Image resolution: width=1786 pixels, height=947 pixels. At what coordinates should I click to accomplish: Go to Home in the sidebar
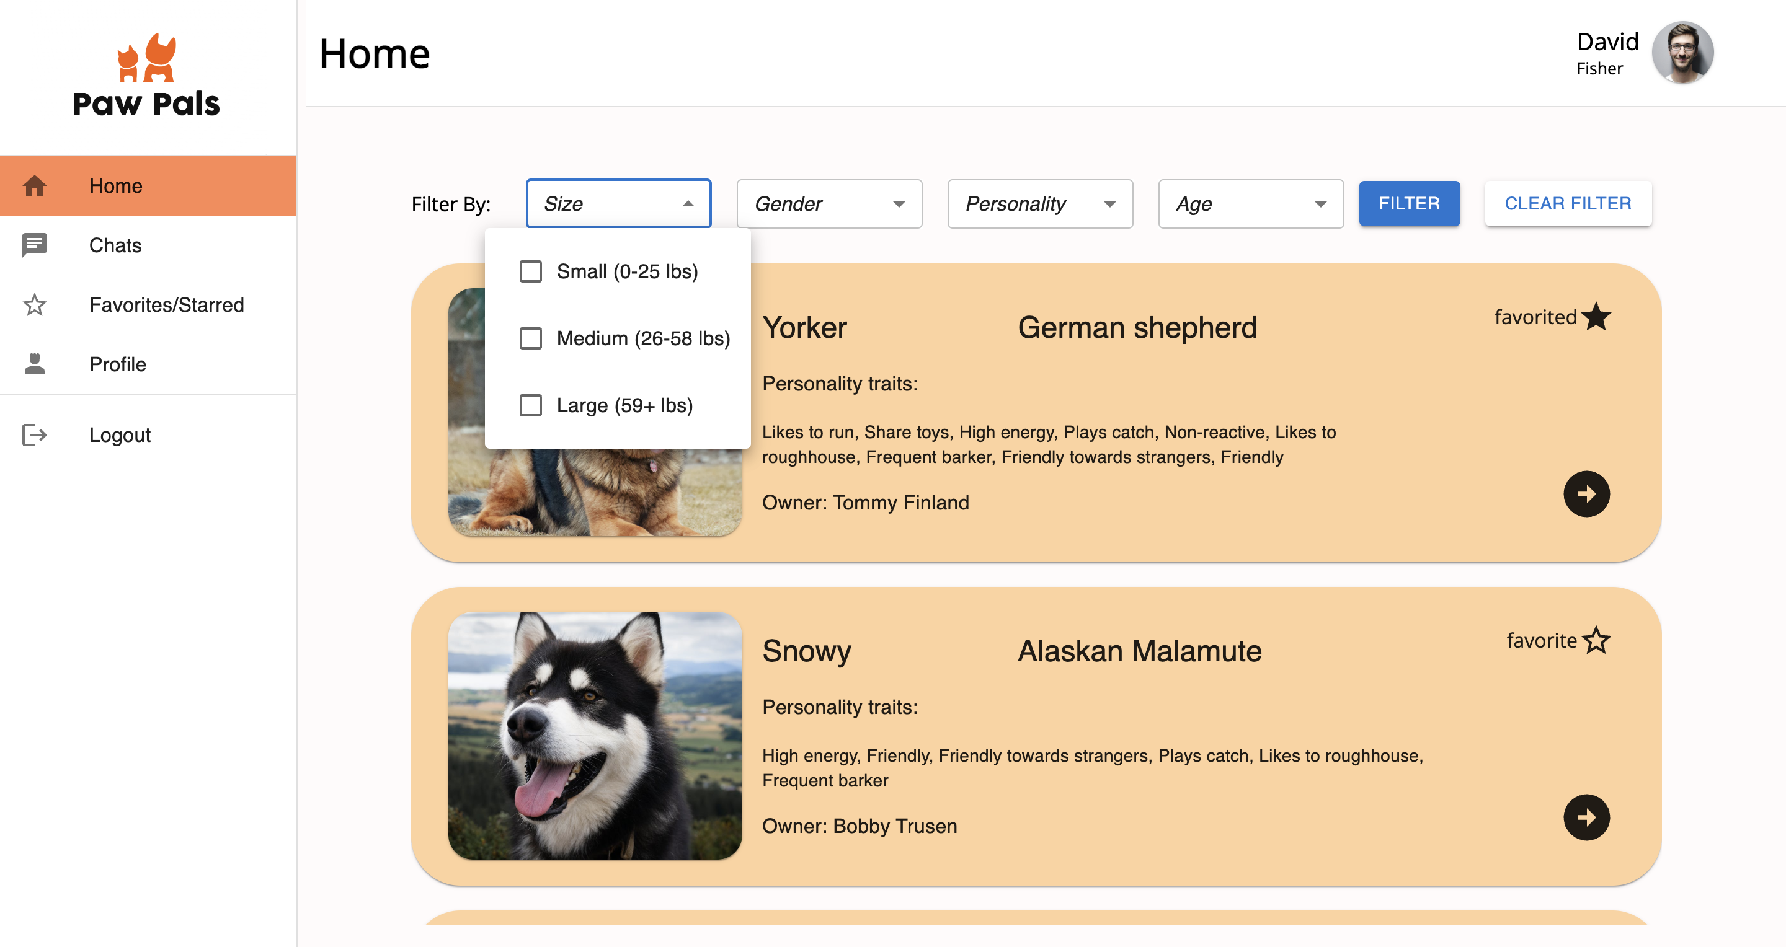148,186
